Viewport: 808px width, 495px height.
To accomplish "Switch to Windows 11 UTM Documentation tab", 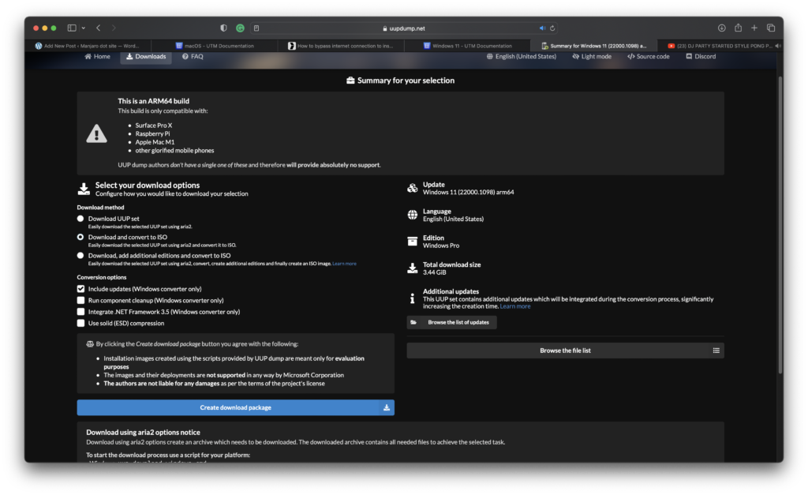I will (x=467, y=45).
